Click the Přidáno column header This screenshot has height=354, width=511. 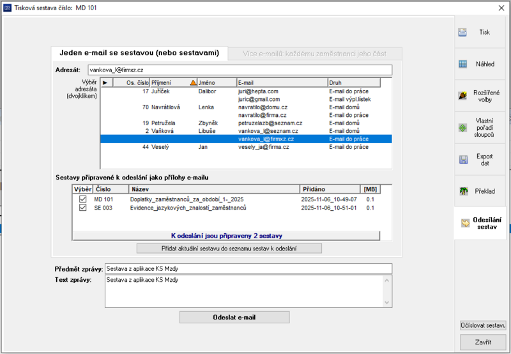pos(330,189)
